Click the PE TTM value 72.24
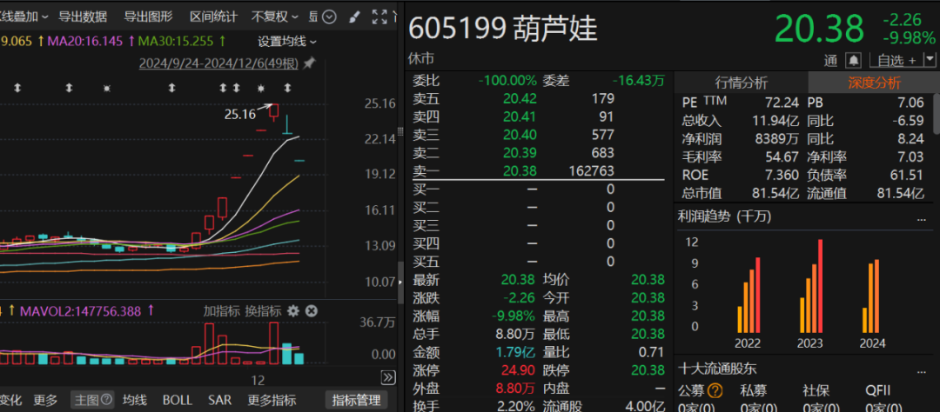Viewport: 940px width, 412px height. pos(782,103)
